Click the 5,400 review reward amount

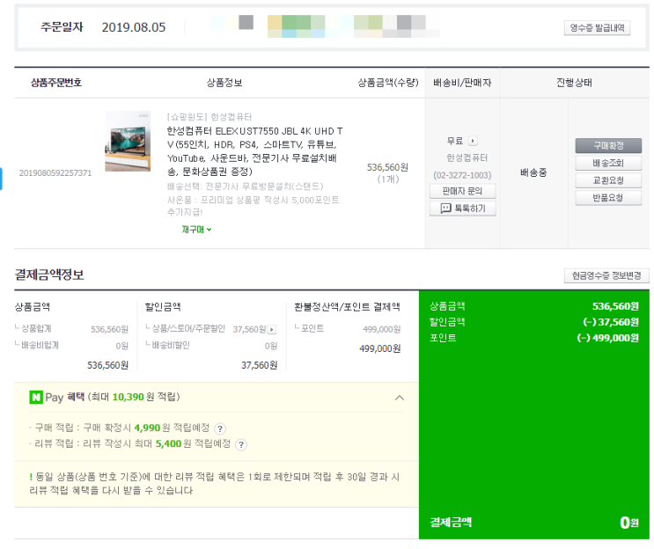click(168, 443)
